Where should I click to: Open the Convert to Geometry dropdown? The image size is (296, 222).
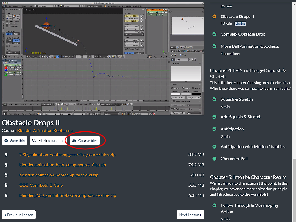[x=13, y=52]
